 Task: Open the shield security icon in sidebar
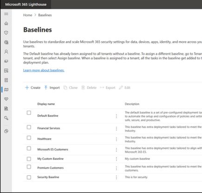pyautogui.click(x=6, y=33)
